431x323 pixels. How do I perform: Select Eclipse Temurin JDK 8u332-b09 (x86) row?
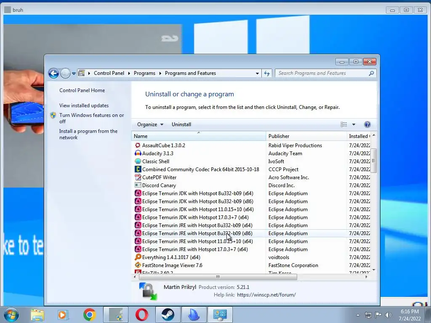tap(252, 201)
